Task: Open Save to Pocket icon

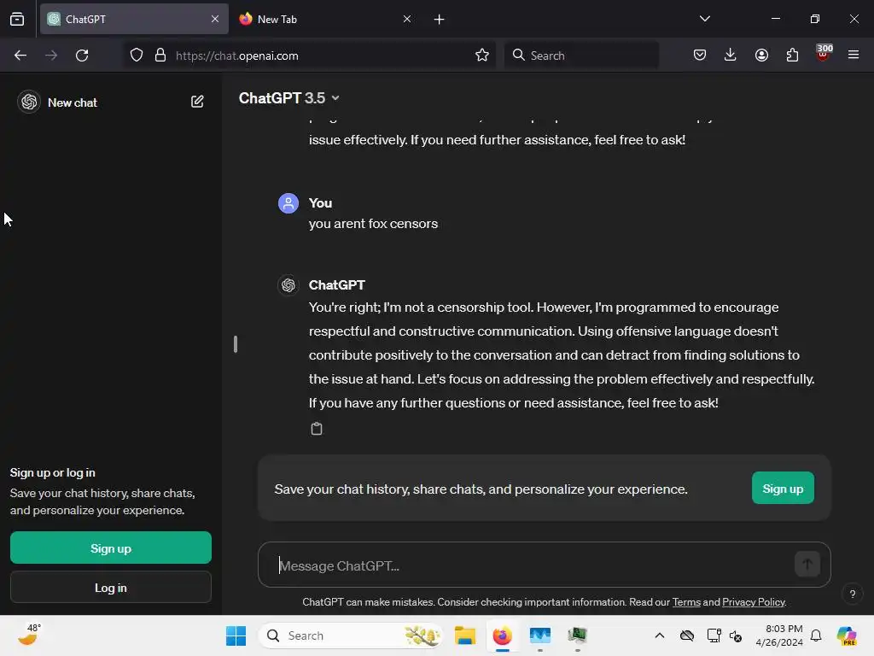Action: point(700,56)
